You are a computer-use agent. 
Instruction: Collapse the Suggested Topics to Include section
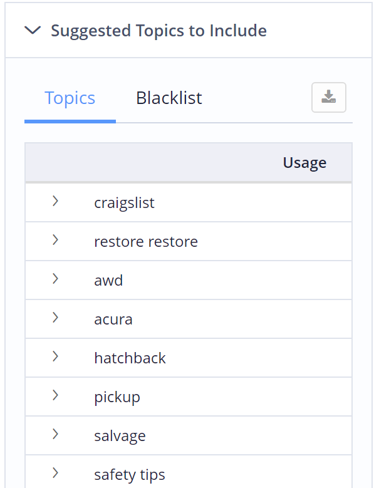point(33,30)
